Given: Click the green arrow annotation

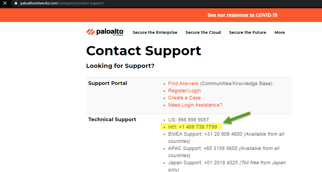Looking at the screenshot, I should pos(237,118).
